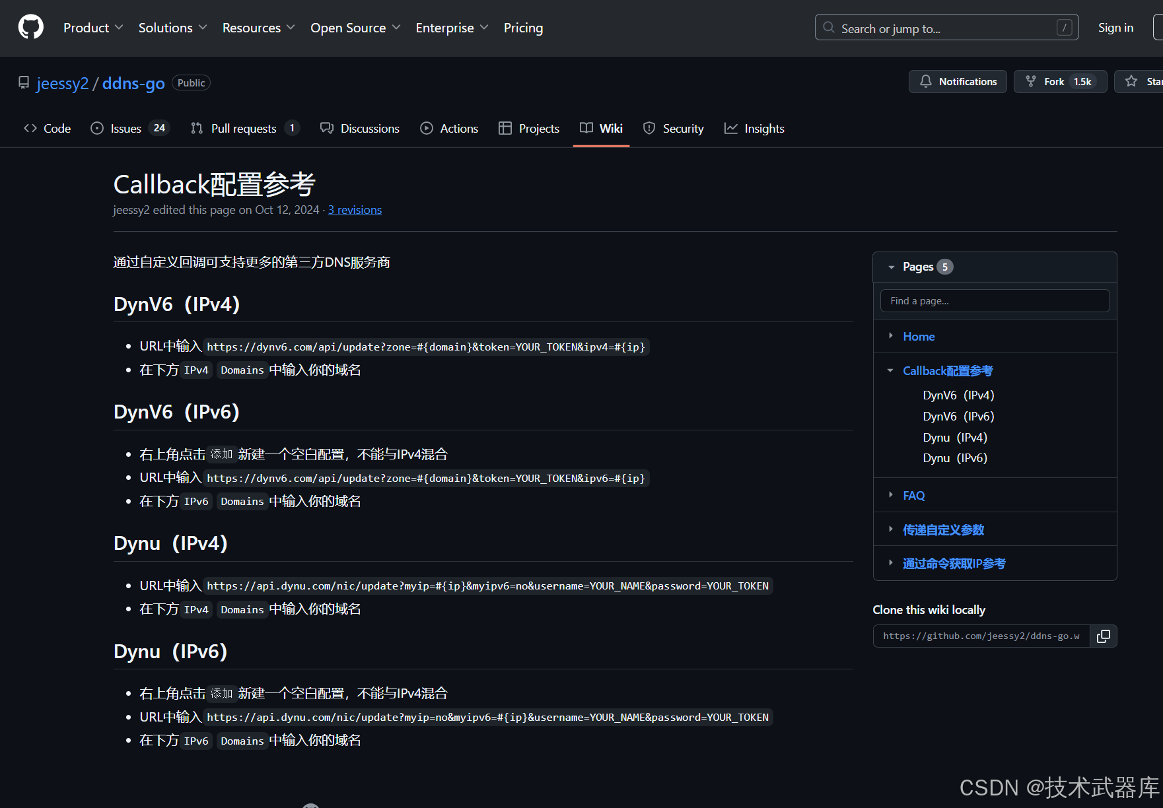This screenshot has height=808, width=1163.
Task: Click the repository icon beside jeessy2
Action: tap(24, 83)
